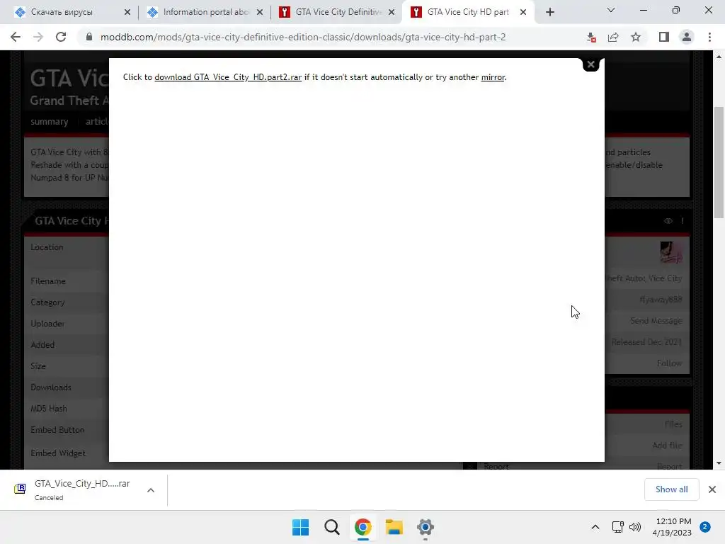The width and height of the screenshot is (725, 544).
Task: Open a new browser tab
Action: [549, 12]
